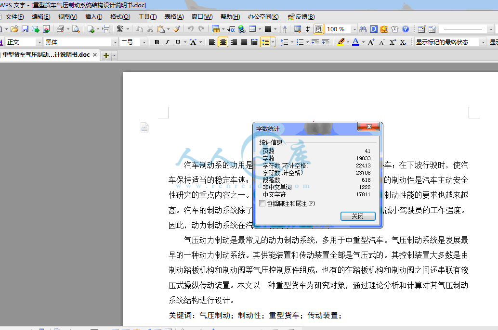Print the document using the printer icon
This screenshot has height=330, width=498.
click(x=60, y=29)
